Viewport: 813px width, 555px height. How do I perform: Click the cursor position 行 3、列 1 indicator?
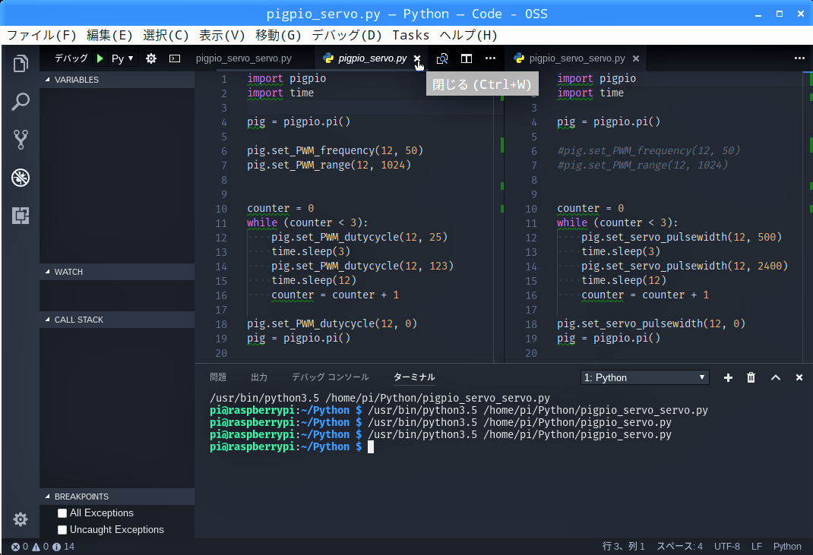[624, 547]
